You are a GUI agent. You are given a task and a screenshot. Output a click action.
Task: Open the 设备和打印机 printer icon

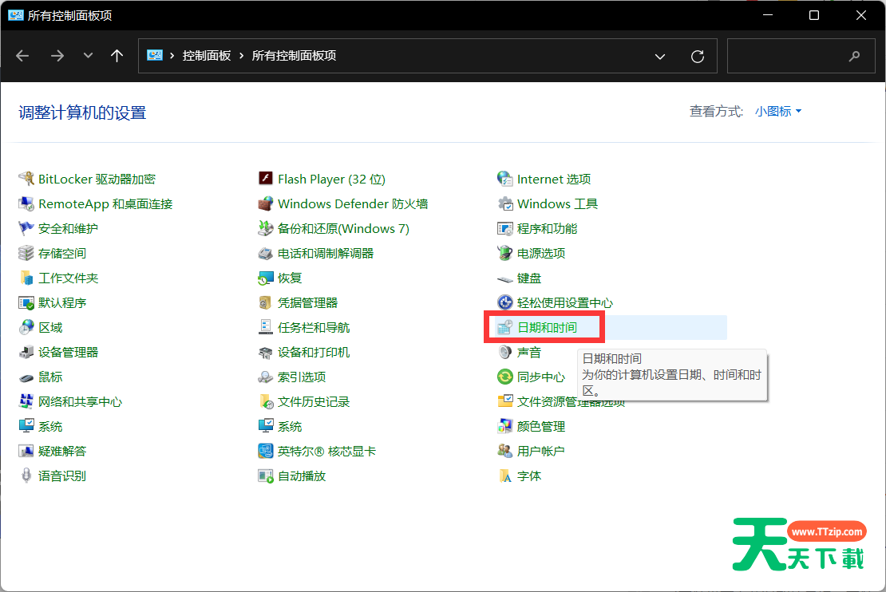tap(266, 352)
